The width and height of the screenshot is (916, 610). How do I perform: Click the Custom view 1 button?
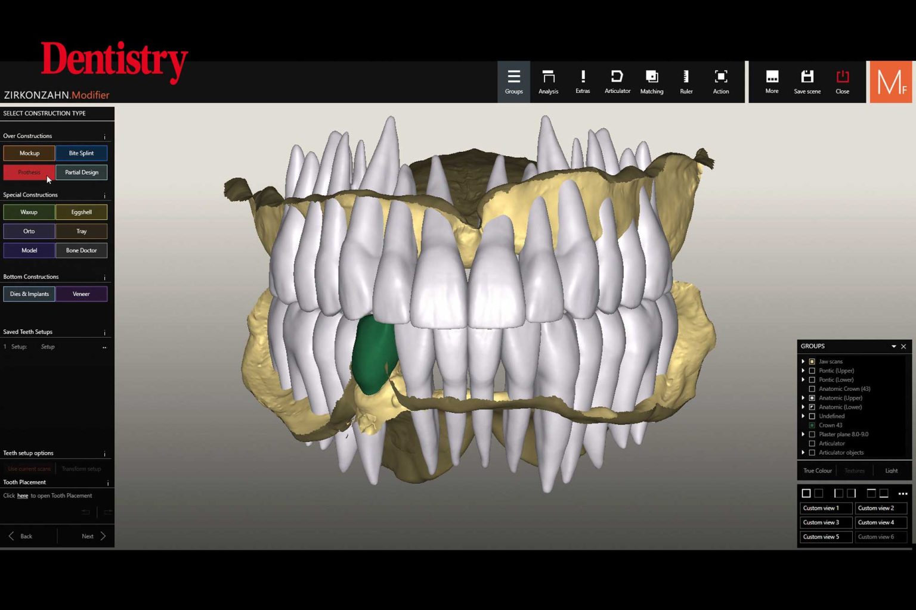pyautogui.click(x=825, y=508)
